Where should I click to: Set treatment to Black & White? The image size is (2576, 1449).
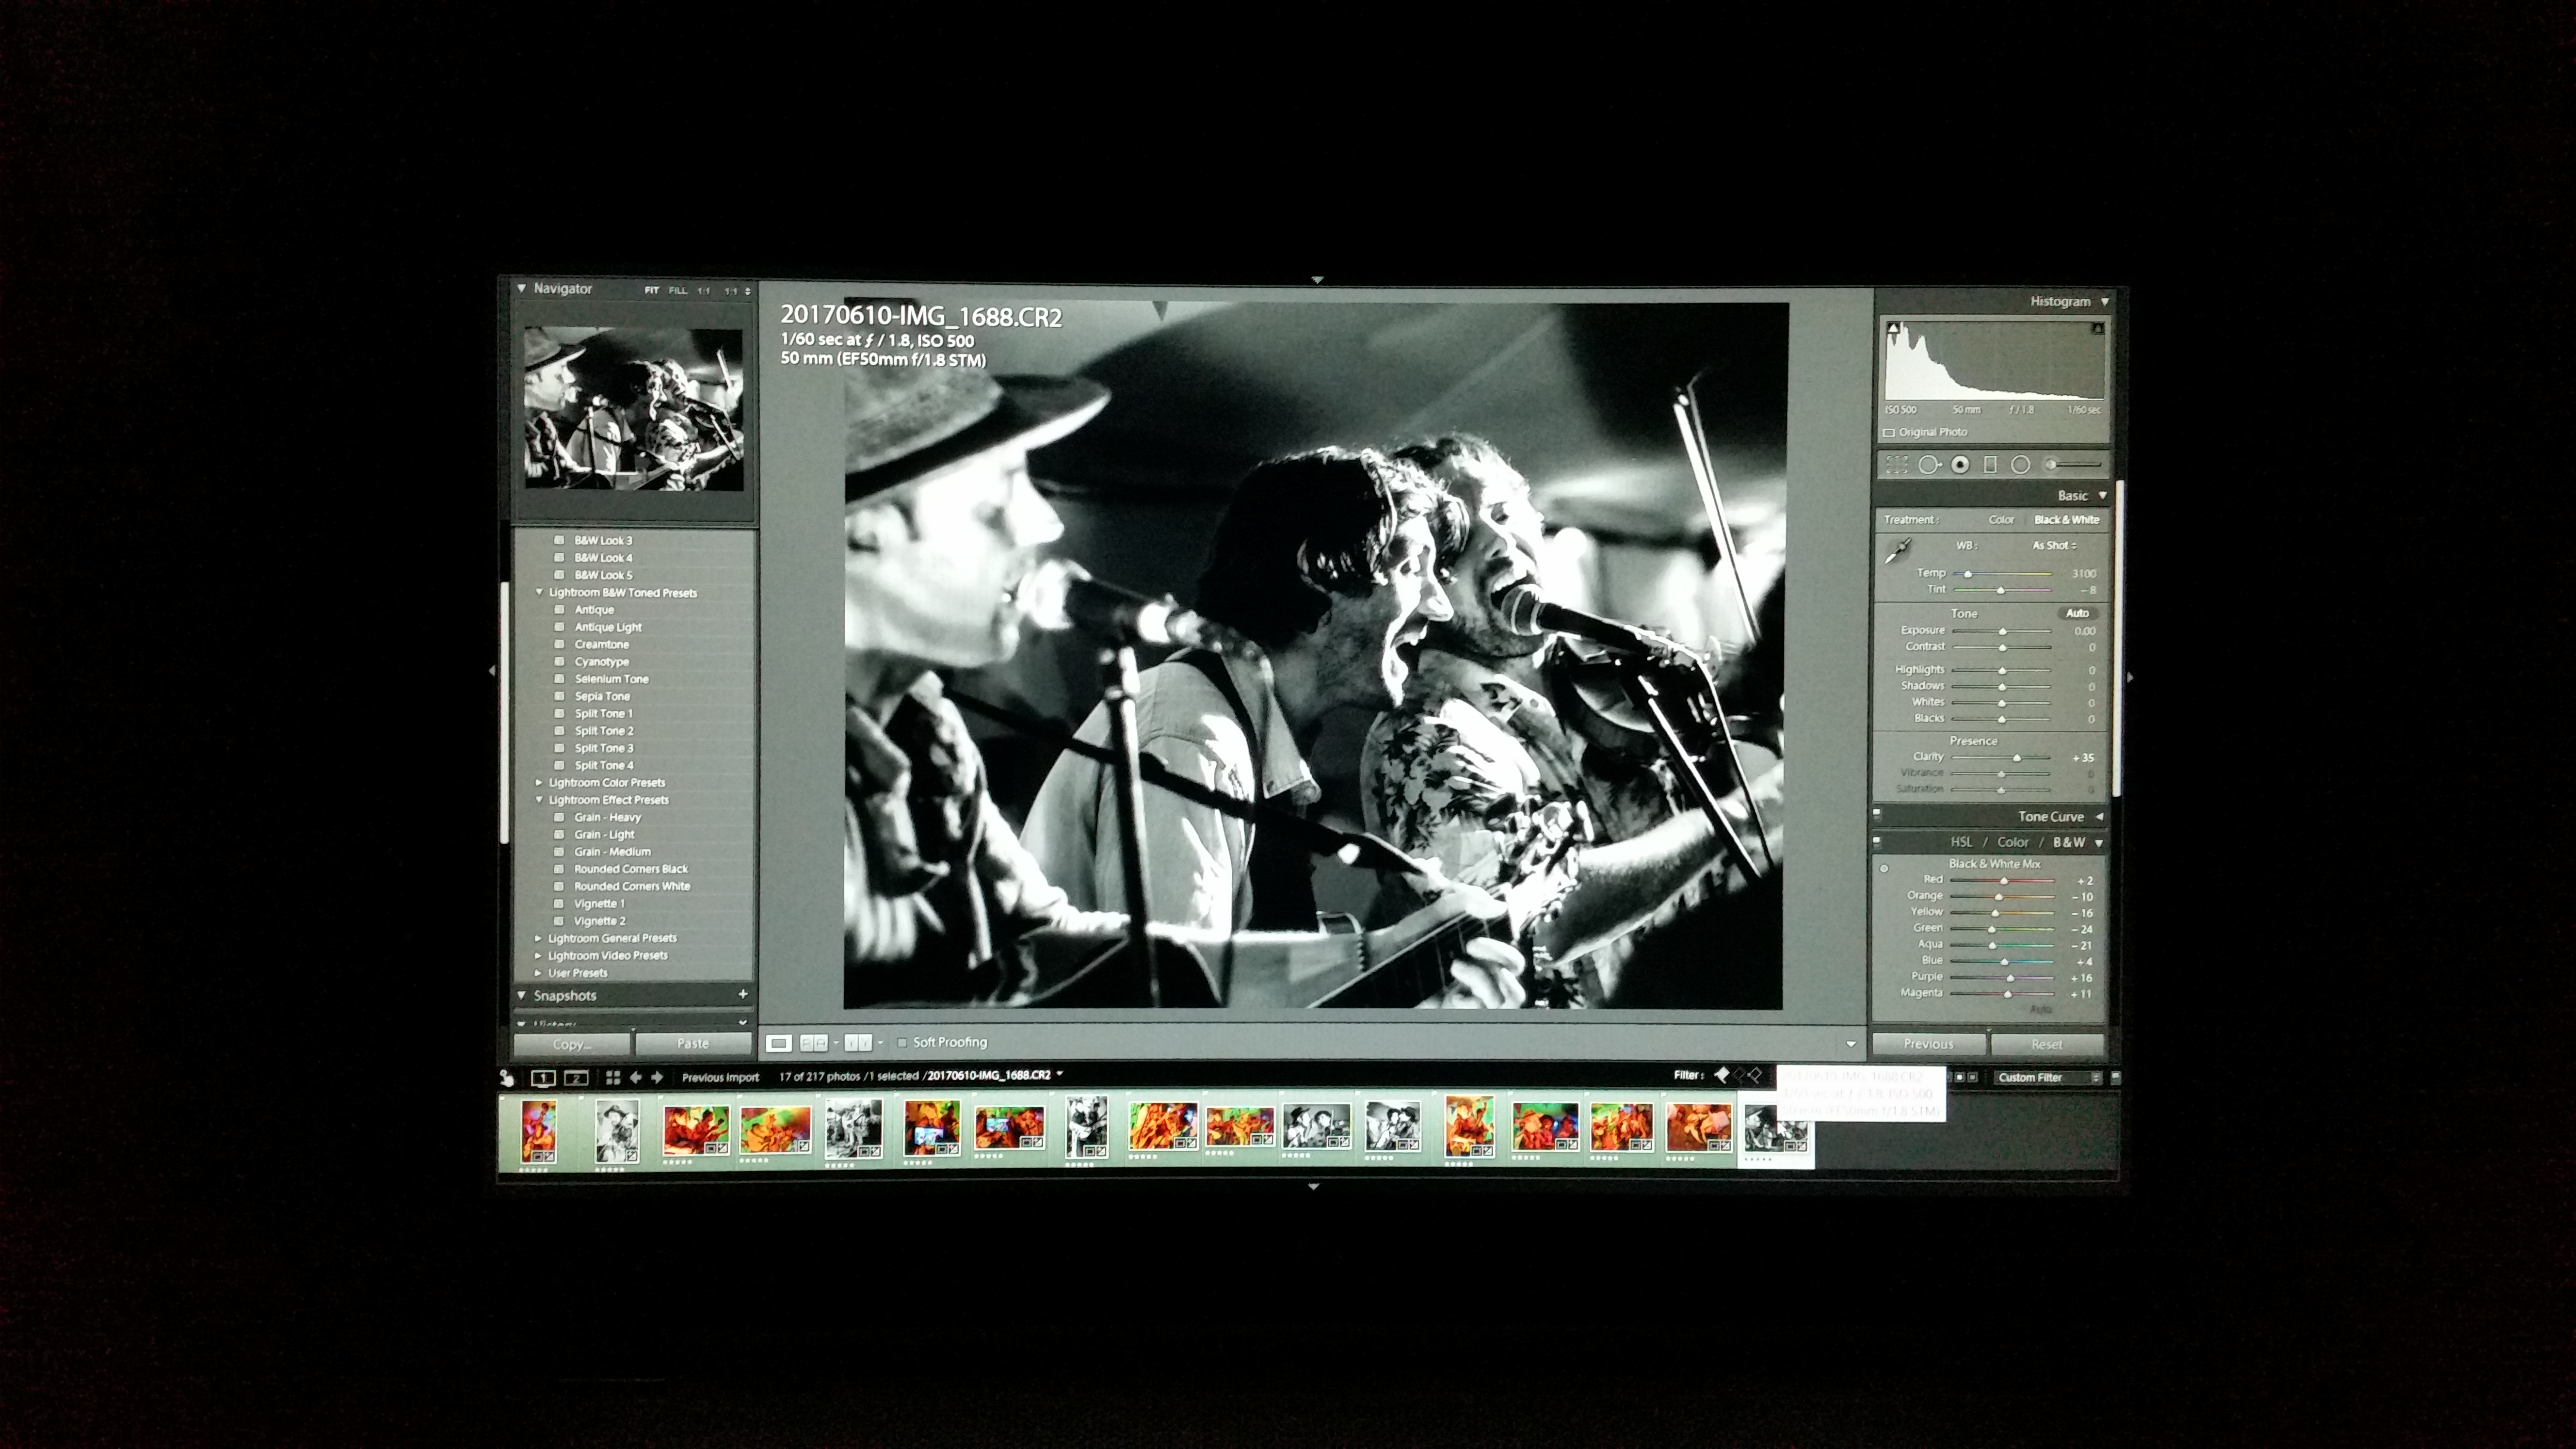(2066, 520)
